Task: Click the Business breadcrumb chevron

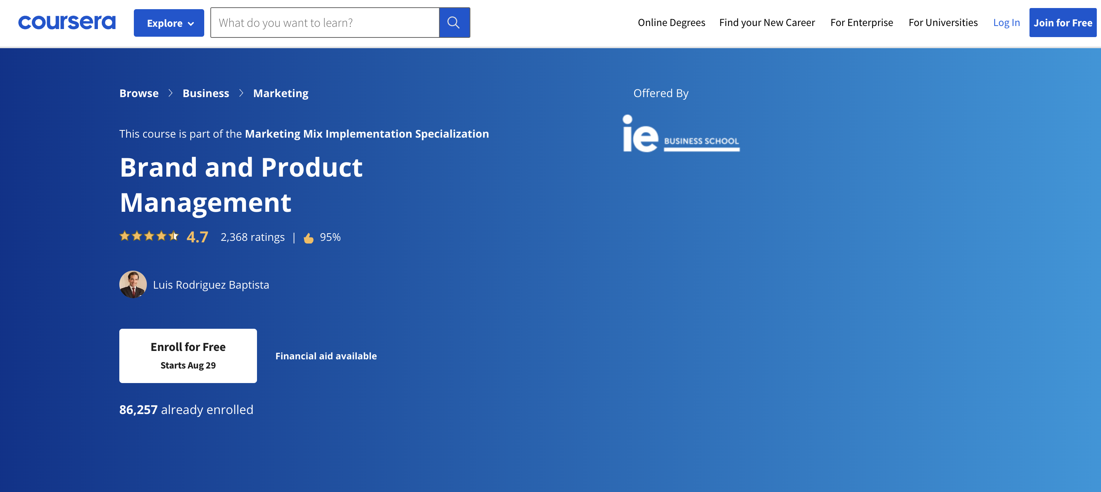Action: (x=241, y=92)
